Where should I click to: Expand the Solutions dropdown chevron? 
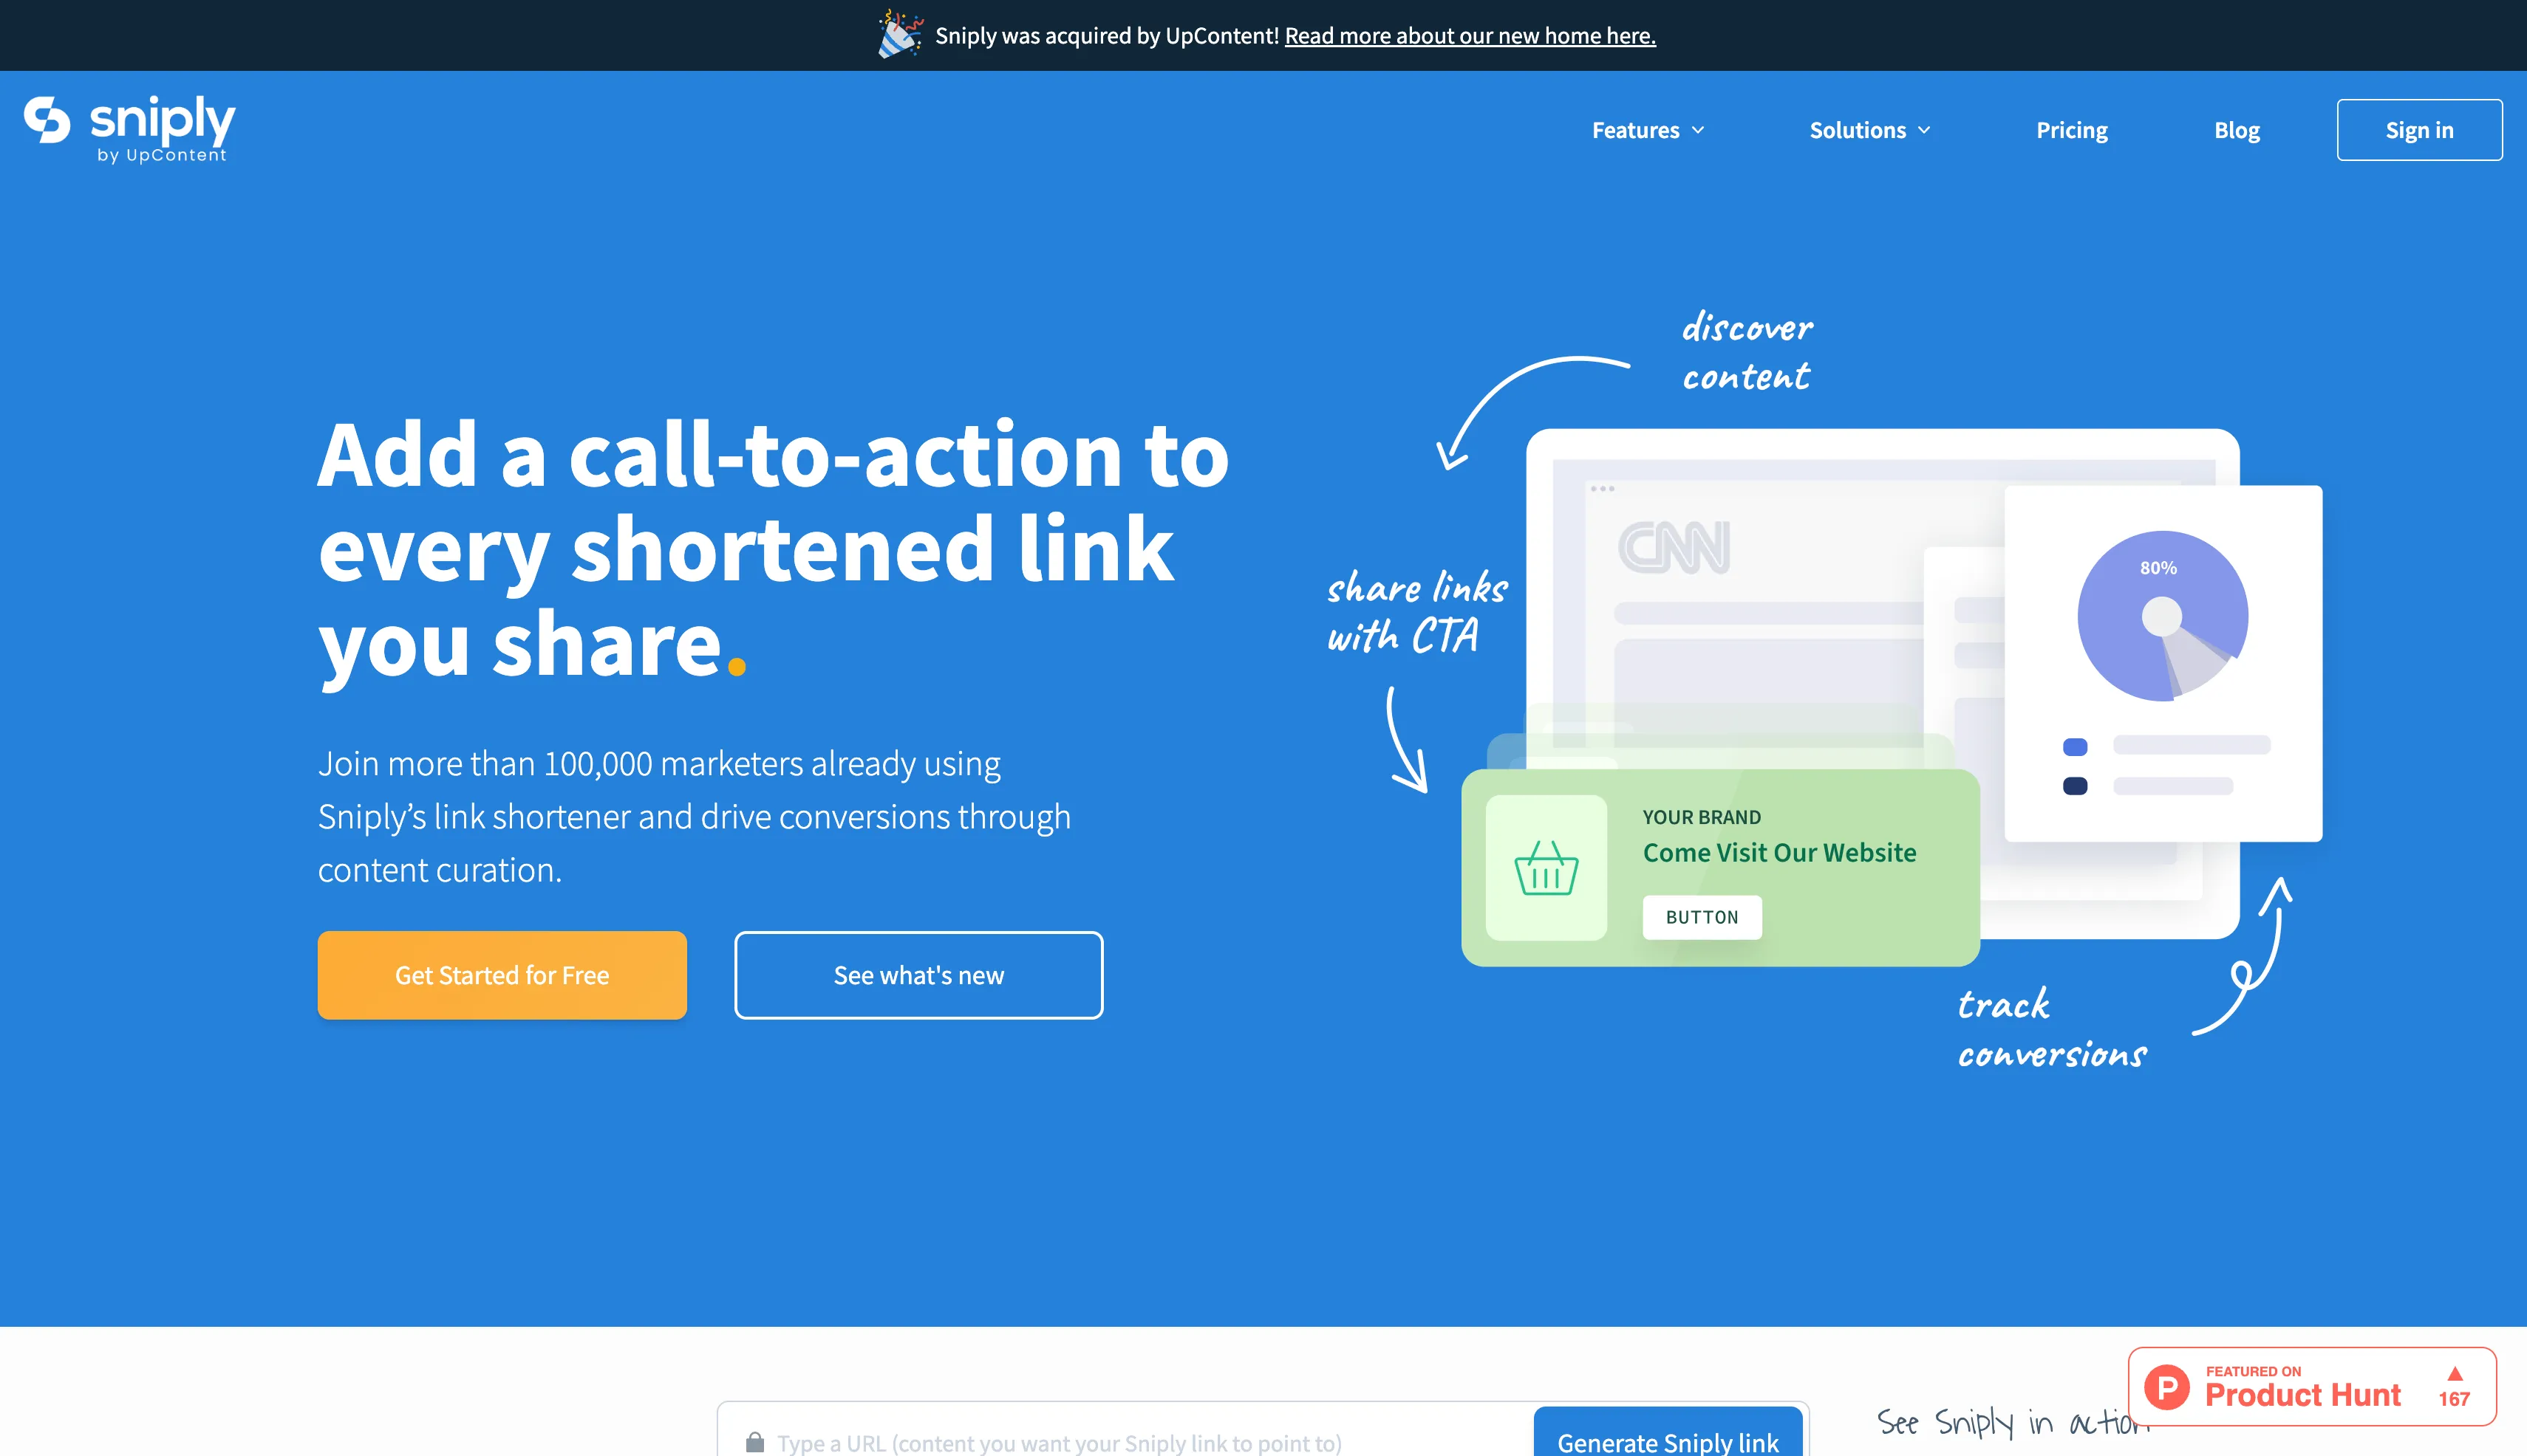[x=1925, y=130]
